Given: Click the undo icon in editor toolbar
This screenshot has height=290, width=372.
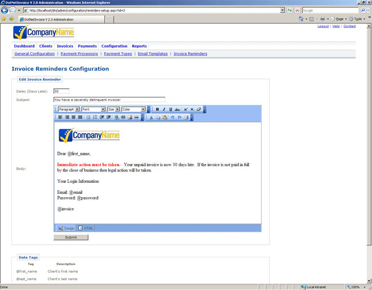Looking at the screenshot, I should [172, 117].
